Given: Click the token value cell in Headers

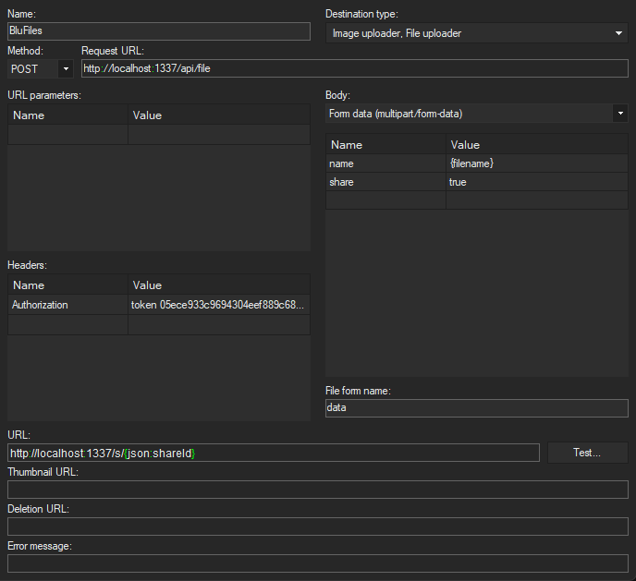Looking at the screenshot, I should click(x=218, y=305).
